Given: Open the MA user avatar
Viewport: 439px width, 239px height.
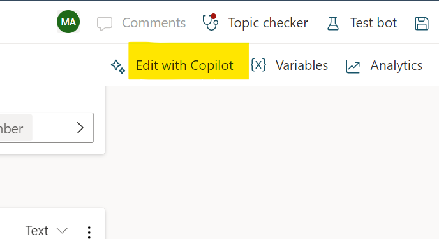Looking at the screenshot, I should (x=68, y=22).
